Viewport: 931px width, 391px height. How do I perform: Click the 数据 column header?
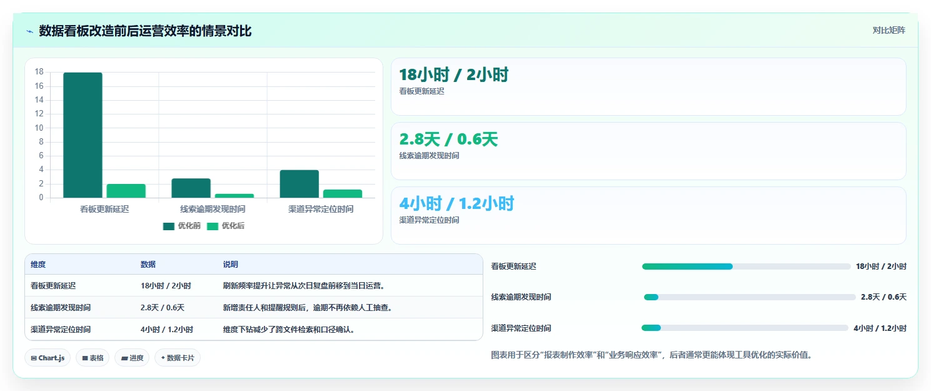[148, 265]
